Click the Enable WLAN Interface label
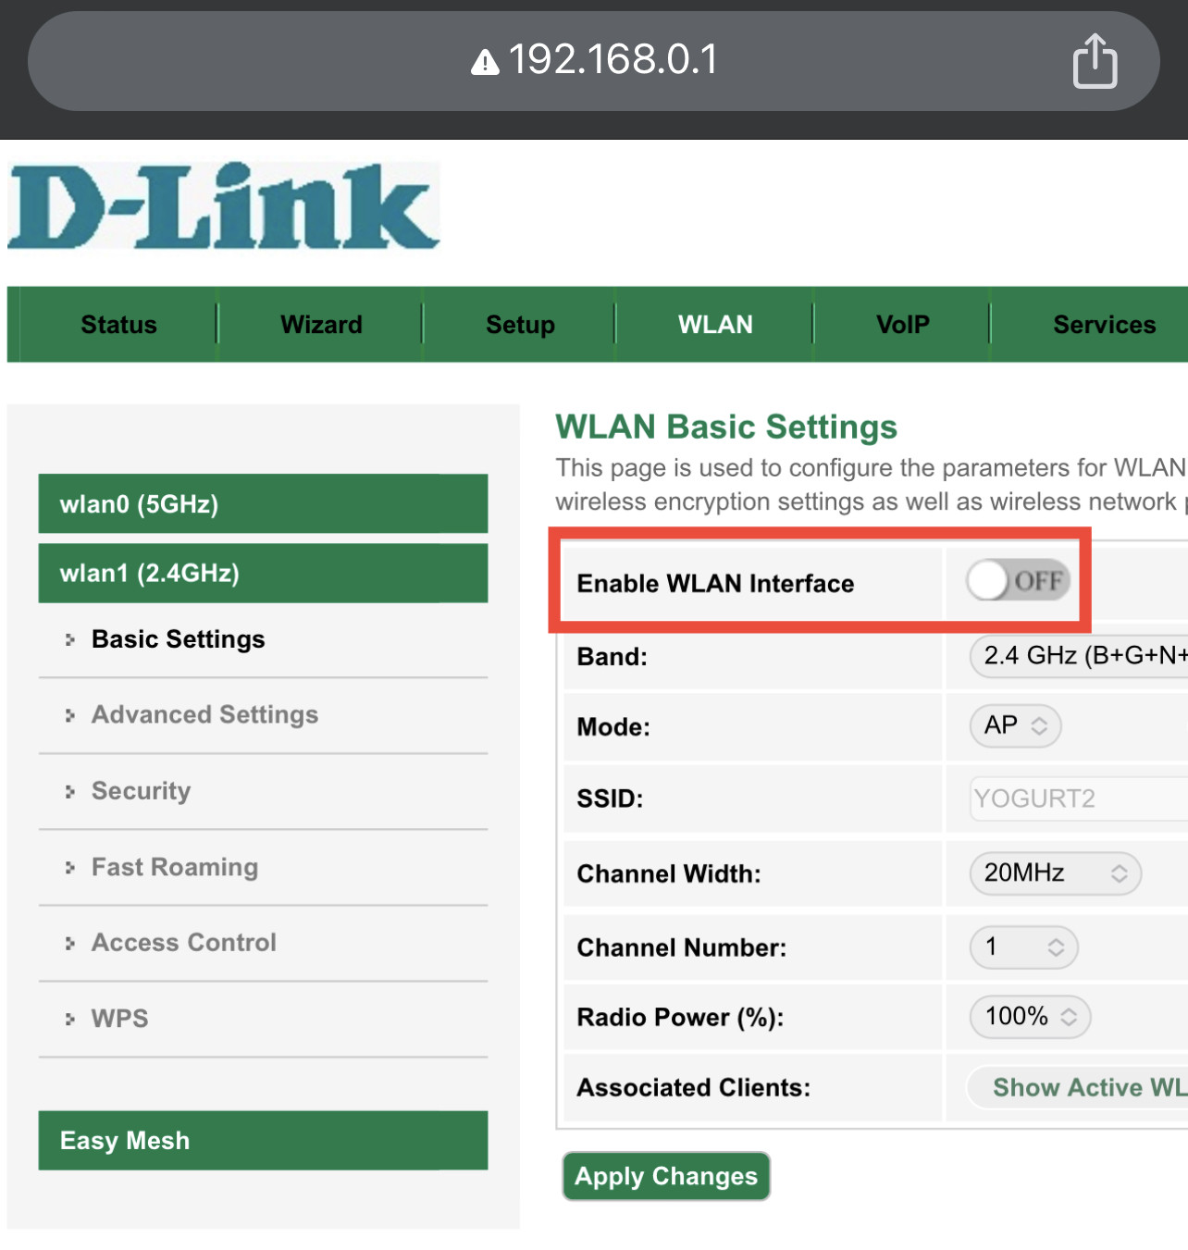 point(715,584)
